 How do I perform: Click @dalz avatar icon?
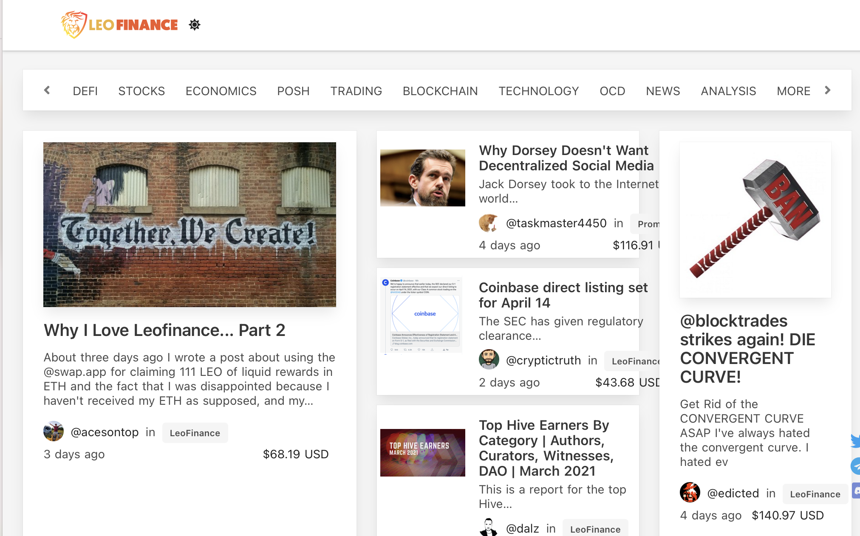[489, 527]
